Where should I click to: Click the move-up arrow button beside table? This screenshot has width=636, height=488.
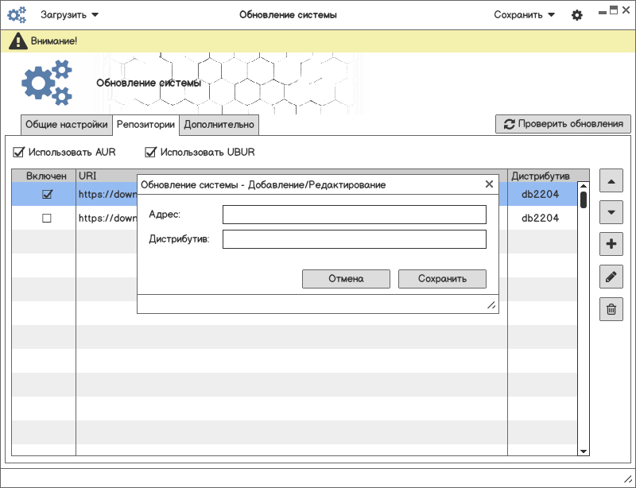[x=611, y=181]
